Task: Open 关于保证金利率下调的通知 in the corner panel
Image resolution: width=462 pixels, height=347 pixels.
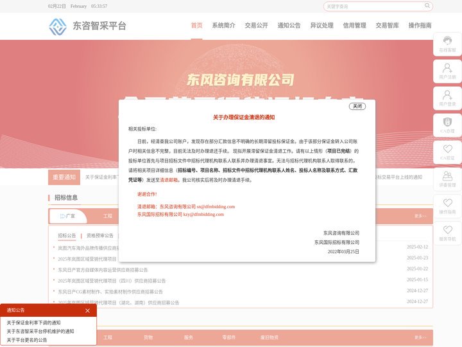Action: click(33, 323)
